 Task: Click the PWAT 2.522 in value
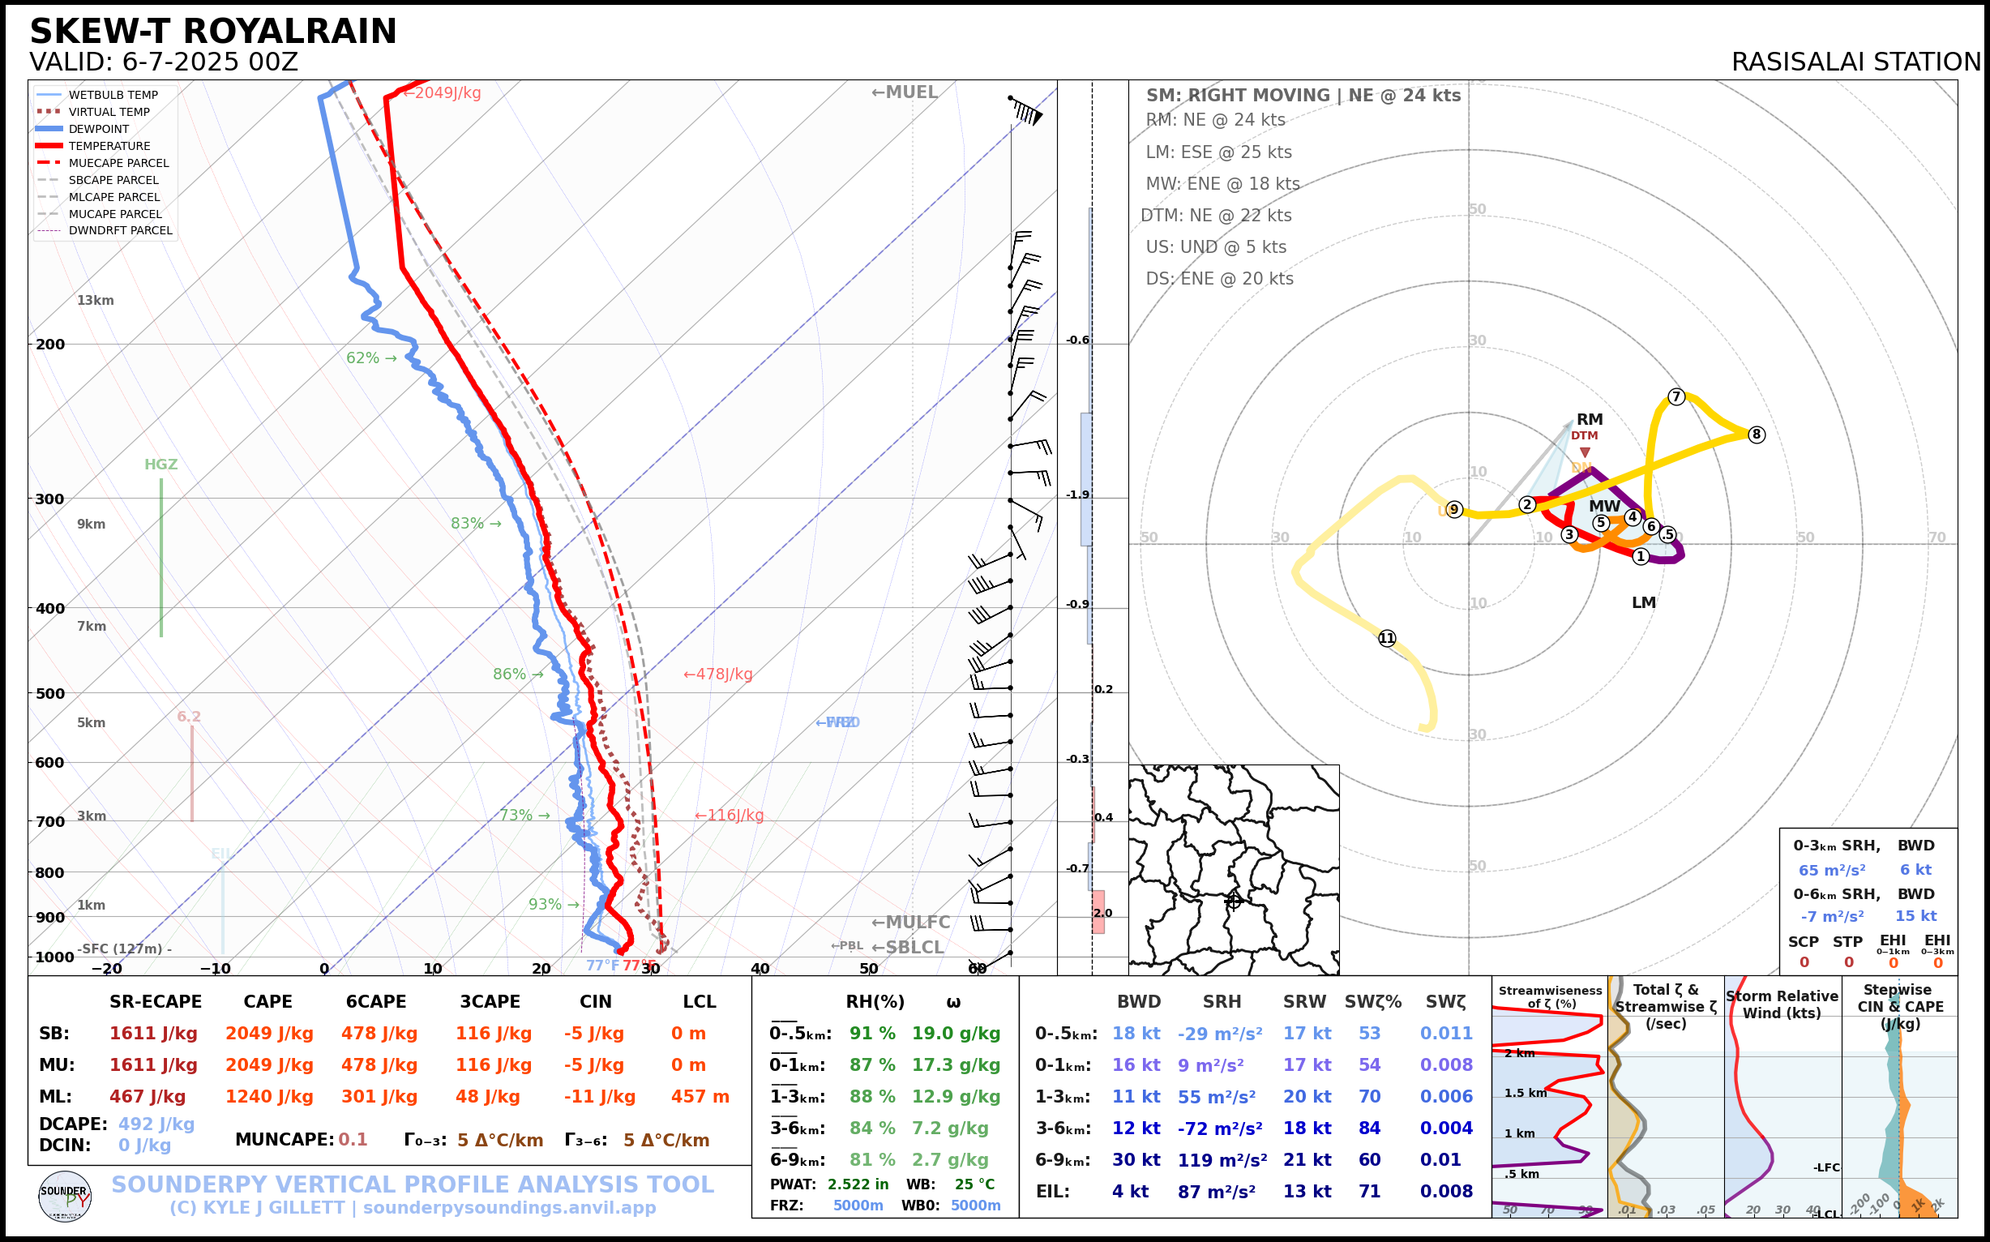point(858,1184)
